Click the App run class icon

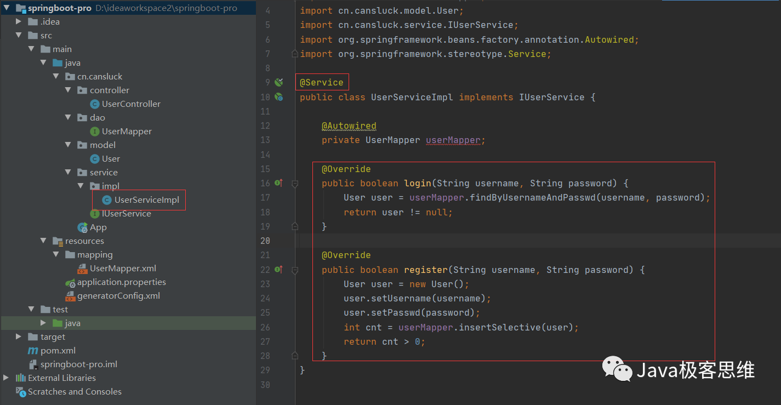click(x=83, y=227)
